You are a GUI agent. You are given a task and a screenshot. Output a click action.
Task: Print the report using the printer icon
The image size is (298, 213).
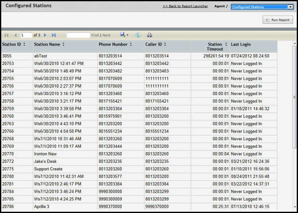(150, 35)
